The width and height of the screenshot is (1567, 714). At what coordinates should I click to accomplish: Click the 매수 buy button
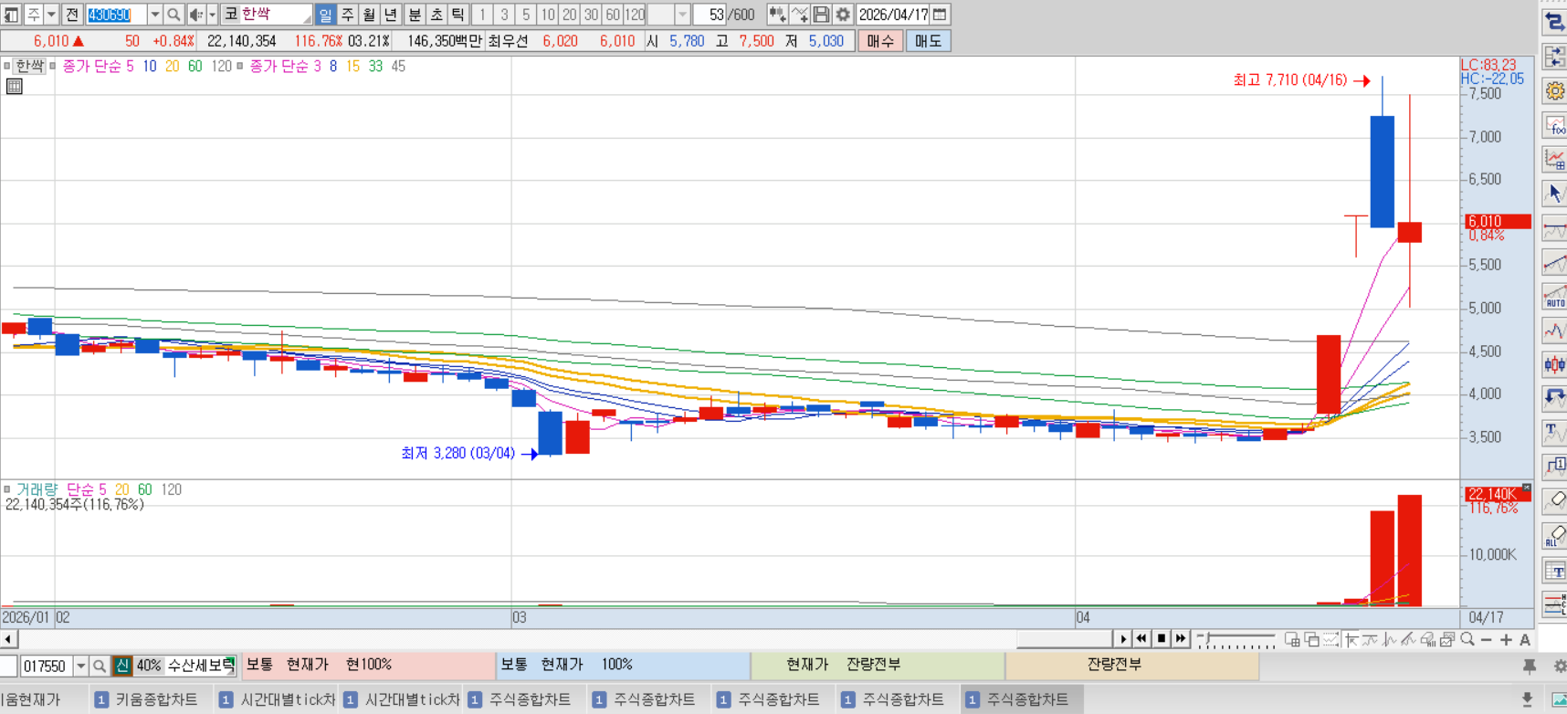[880, 41]
